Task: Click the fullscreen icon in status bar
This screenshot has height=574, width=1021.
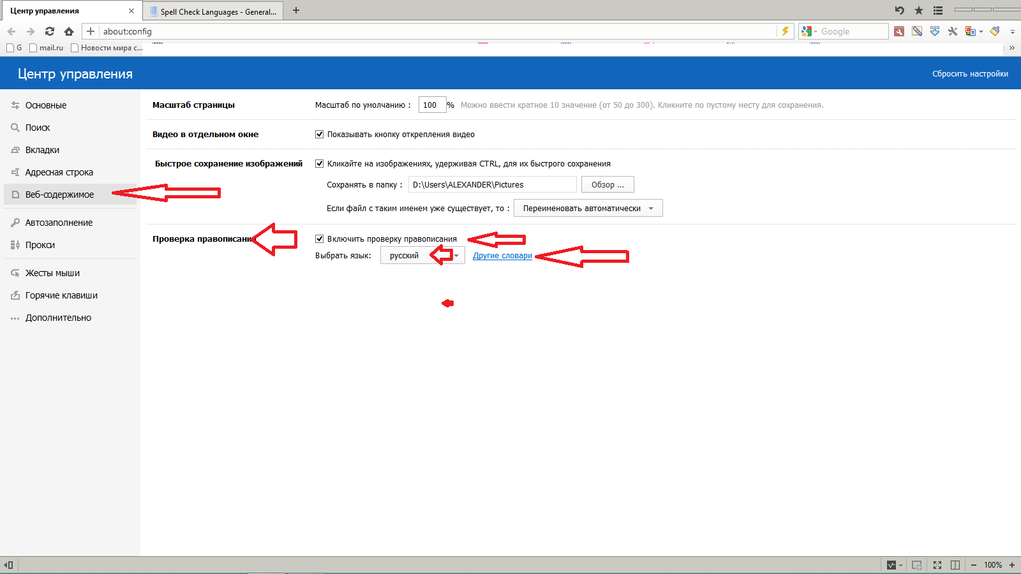Action: [x=937, y=565]
